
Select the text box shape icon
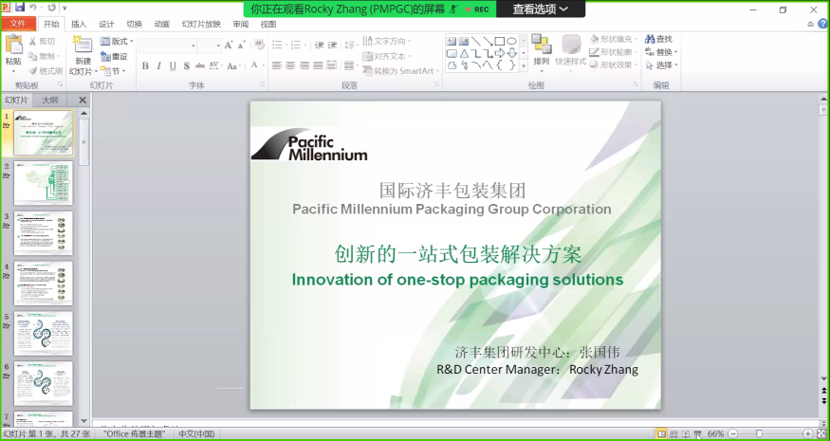coord(452,42)
